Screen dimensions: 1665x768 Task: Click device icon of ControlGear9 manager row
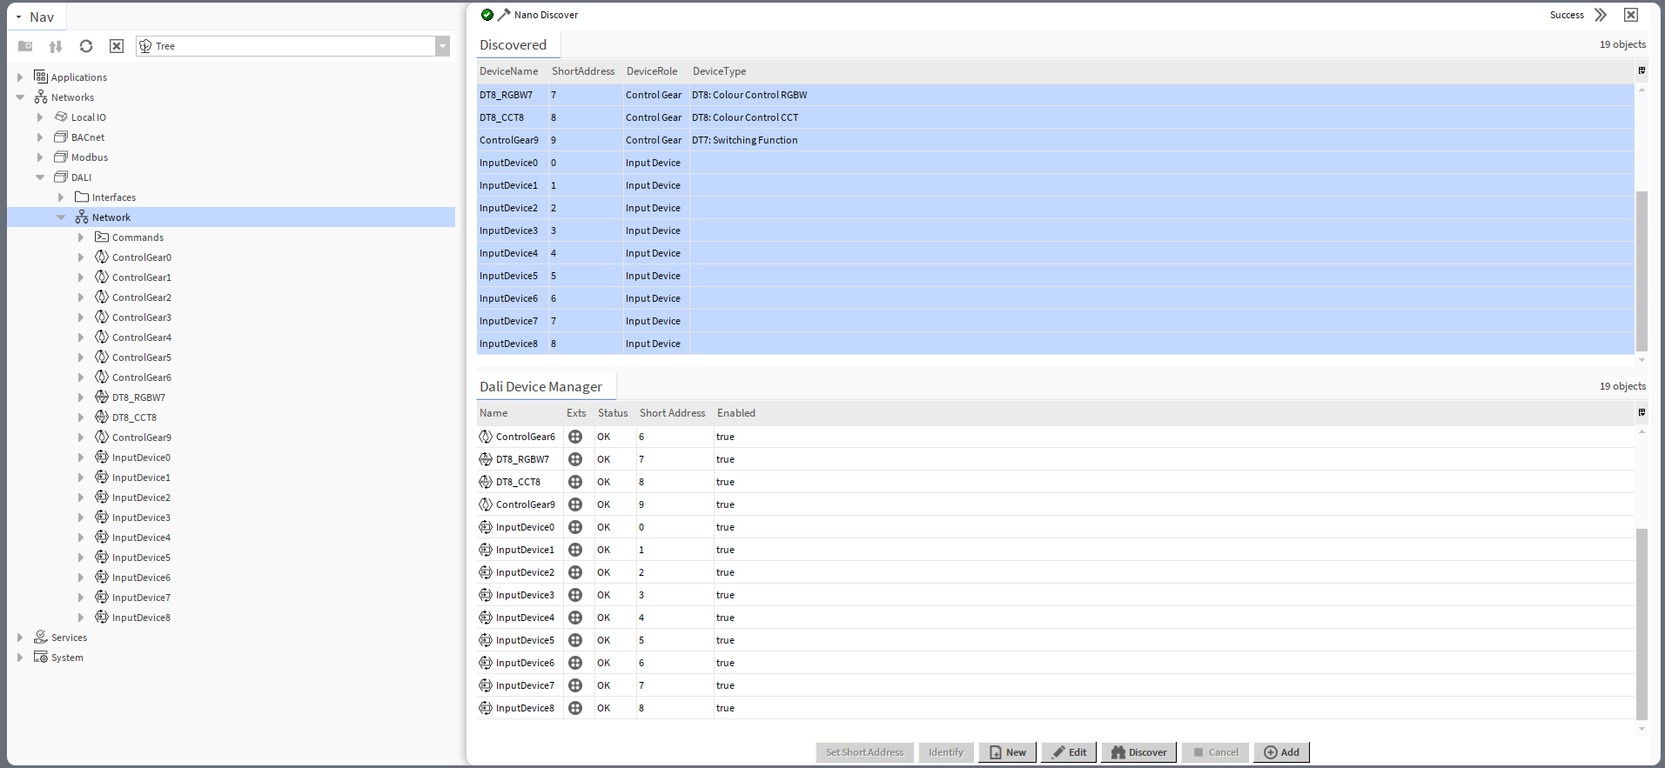pos(486,504)
